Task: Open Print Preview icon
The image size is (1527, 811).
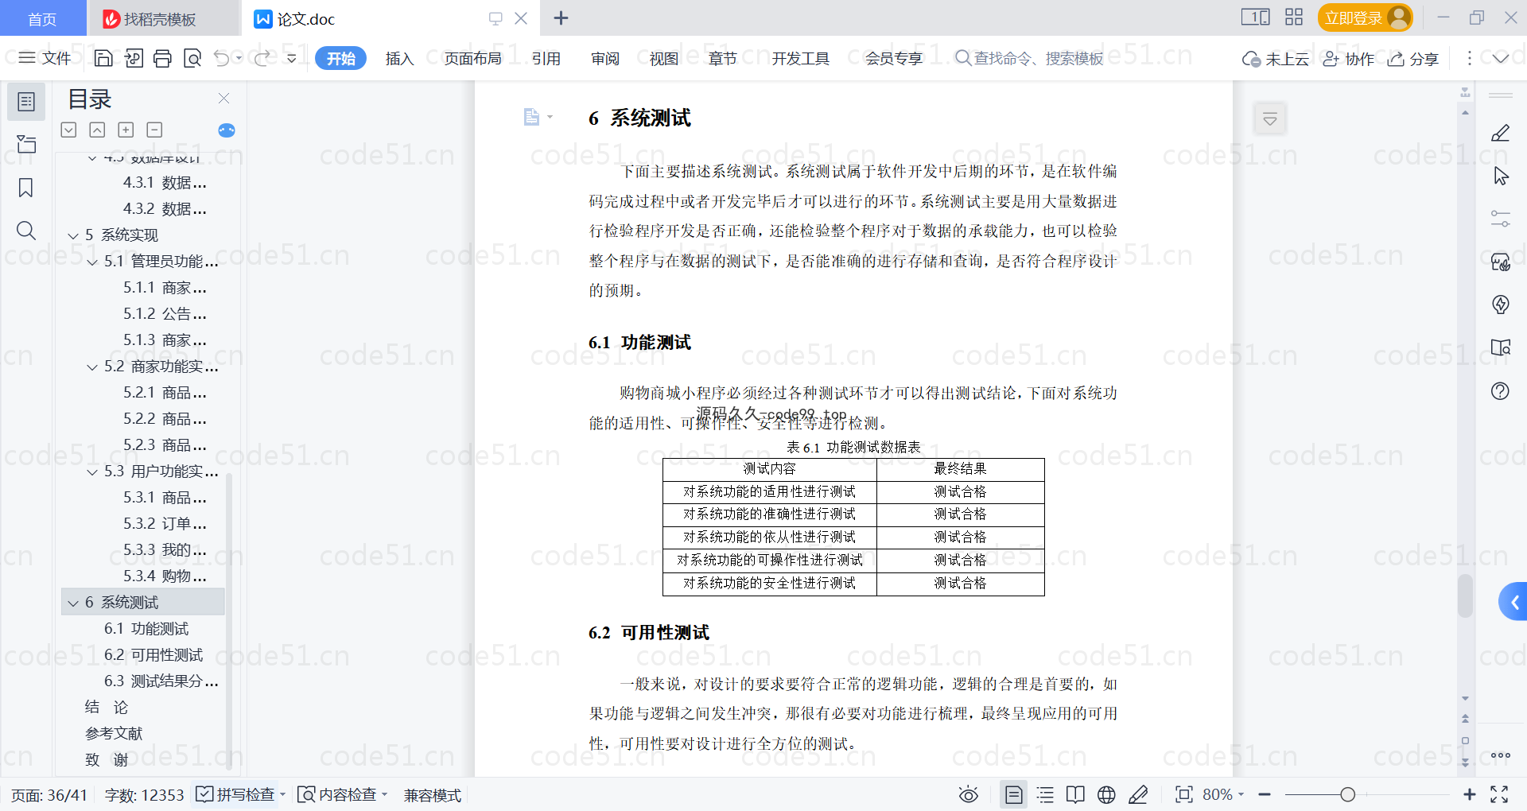Action: coord(192,58)
